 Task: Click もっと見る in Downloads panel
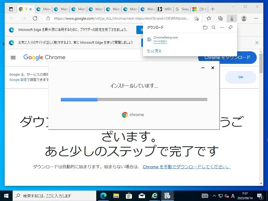click(x=154, y=51)
